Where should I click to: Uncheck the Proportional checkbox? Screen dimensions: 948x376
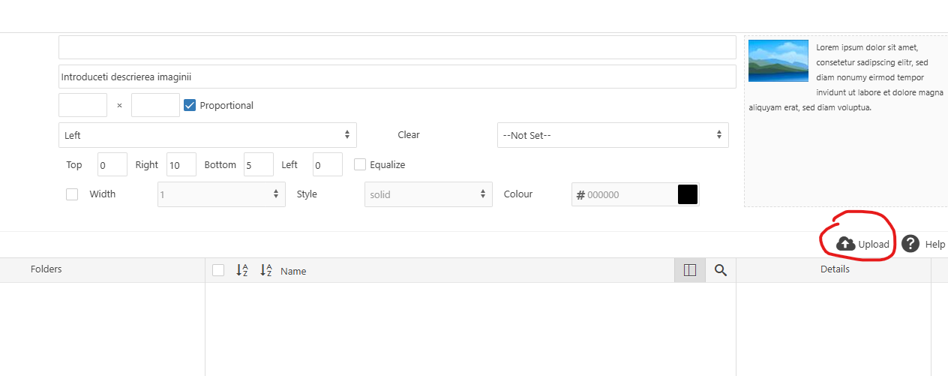click(190, 105)
